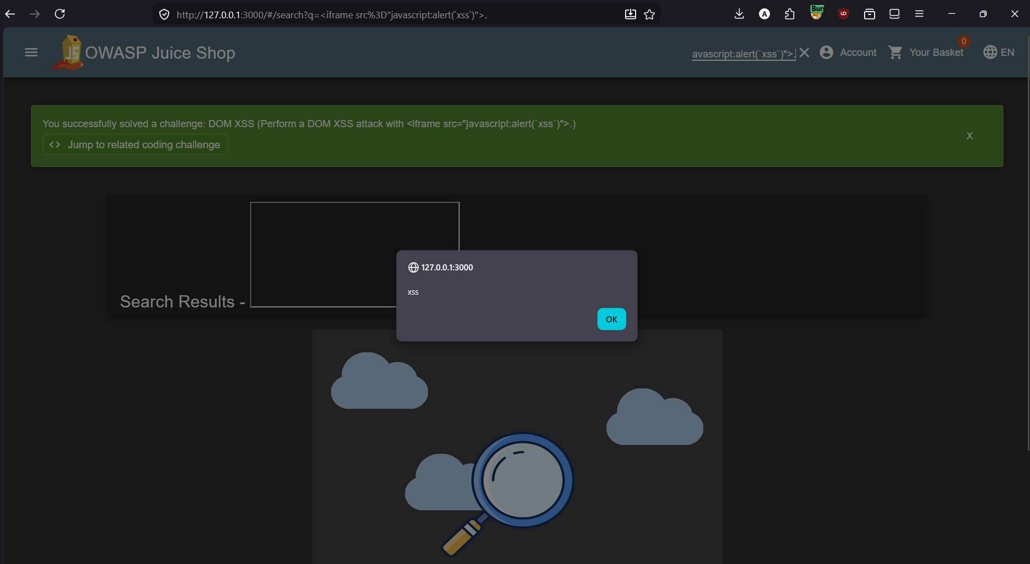Click Jump to related coding challenge
The height and width of the screenshot is (564, 1030).
coord(135,144)
